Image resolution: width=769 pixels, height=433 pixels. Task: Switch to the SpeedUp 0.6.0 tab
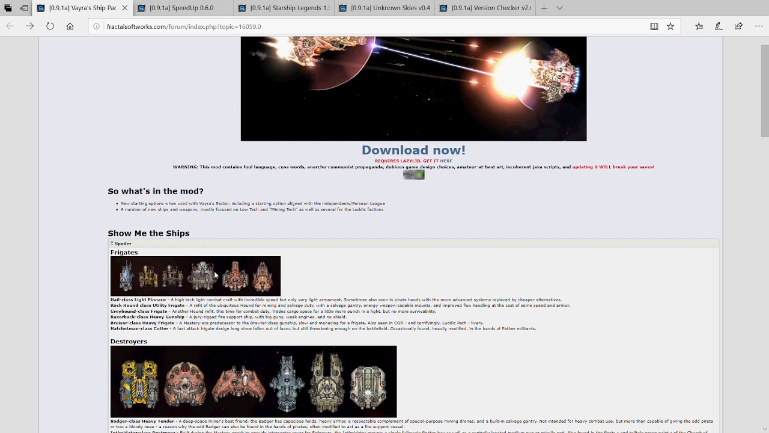182,8
